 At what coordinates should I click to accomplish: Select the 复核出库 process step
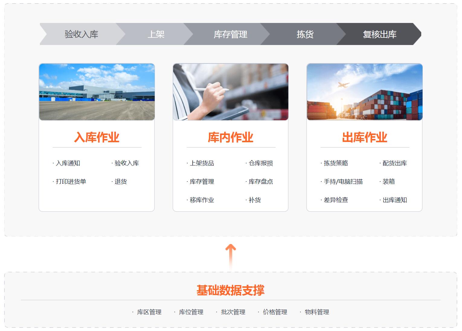pos(380,34)
